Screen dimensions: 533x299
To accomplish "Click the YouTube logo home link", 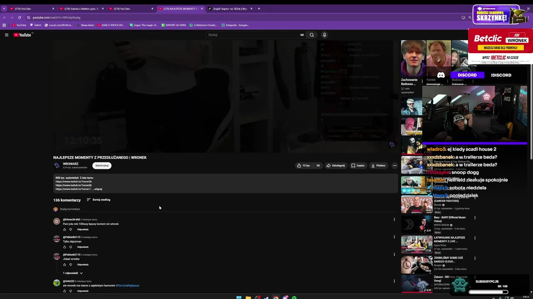I will pos(22,35).
